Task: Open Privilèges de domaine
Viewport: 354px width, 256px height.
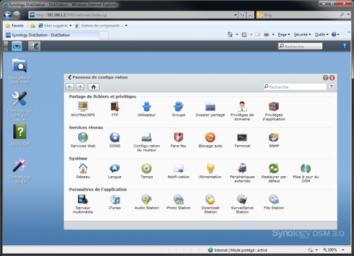Action: click(242, 111)
